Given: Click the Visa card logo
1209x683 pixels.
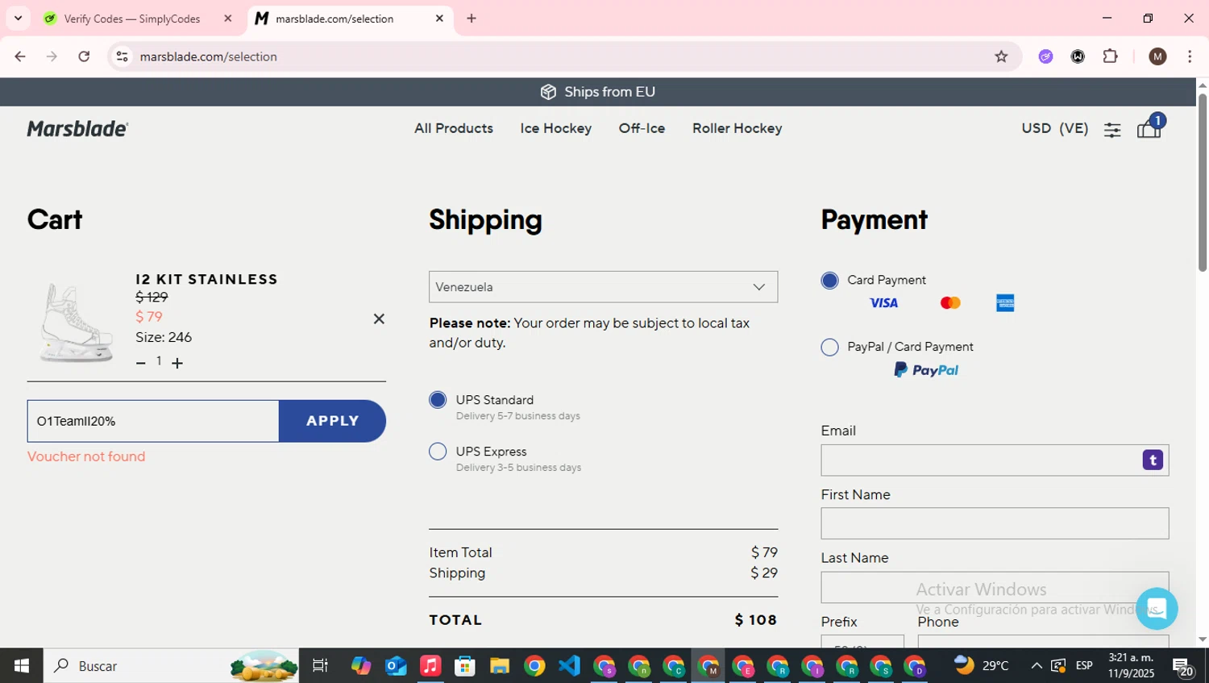Looking at the screenshot, I should click(x=883, y=303).
